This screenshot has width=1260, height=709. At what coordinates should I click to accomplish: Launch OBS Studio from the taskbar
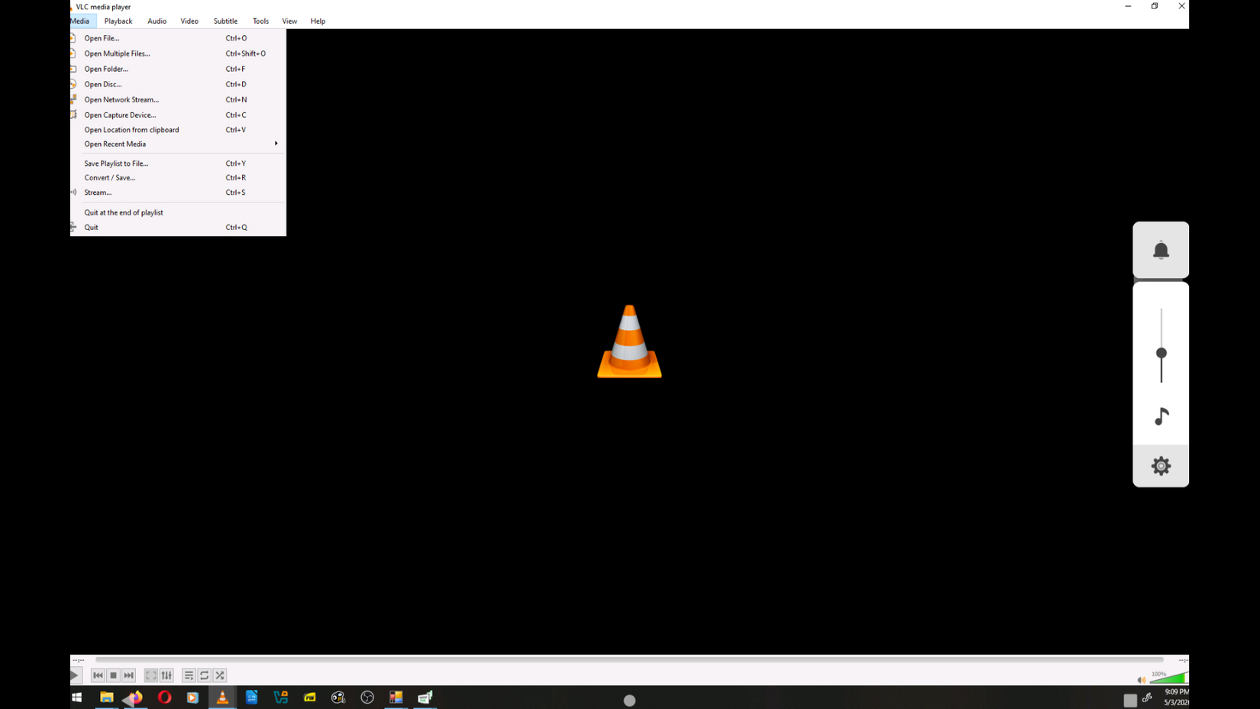pyautogui.click(x=367, y=698)
